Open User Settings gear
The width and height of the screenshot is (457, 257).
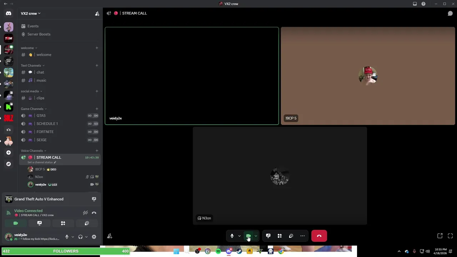pos(94,237)
